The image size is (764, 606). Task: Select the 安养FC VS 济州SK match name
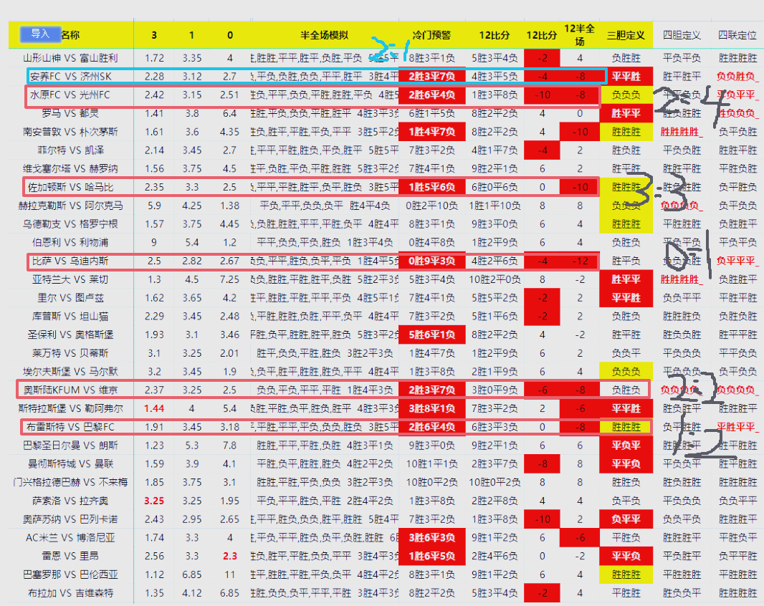point(71,76)
